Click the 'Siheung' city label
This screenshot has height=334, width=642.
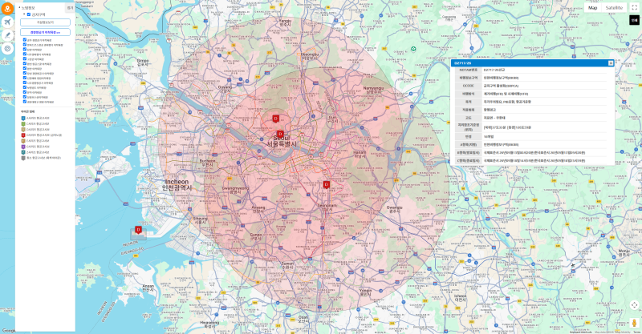click(200, 219)
